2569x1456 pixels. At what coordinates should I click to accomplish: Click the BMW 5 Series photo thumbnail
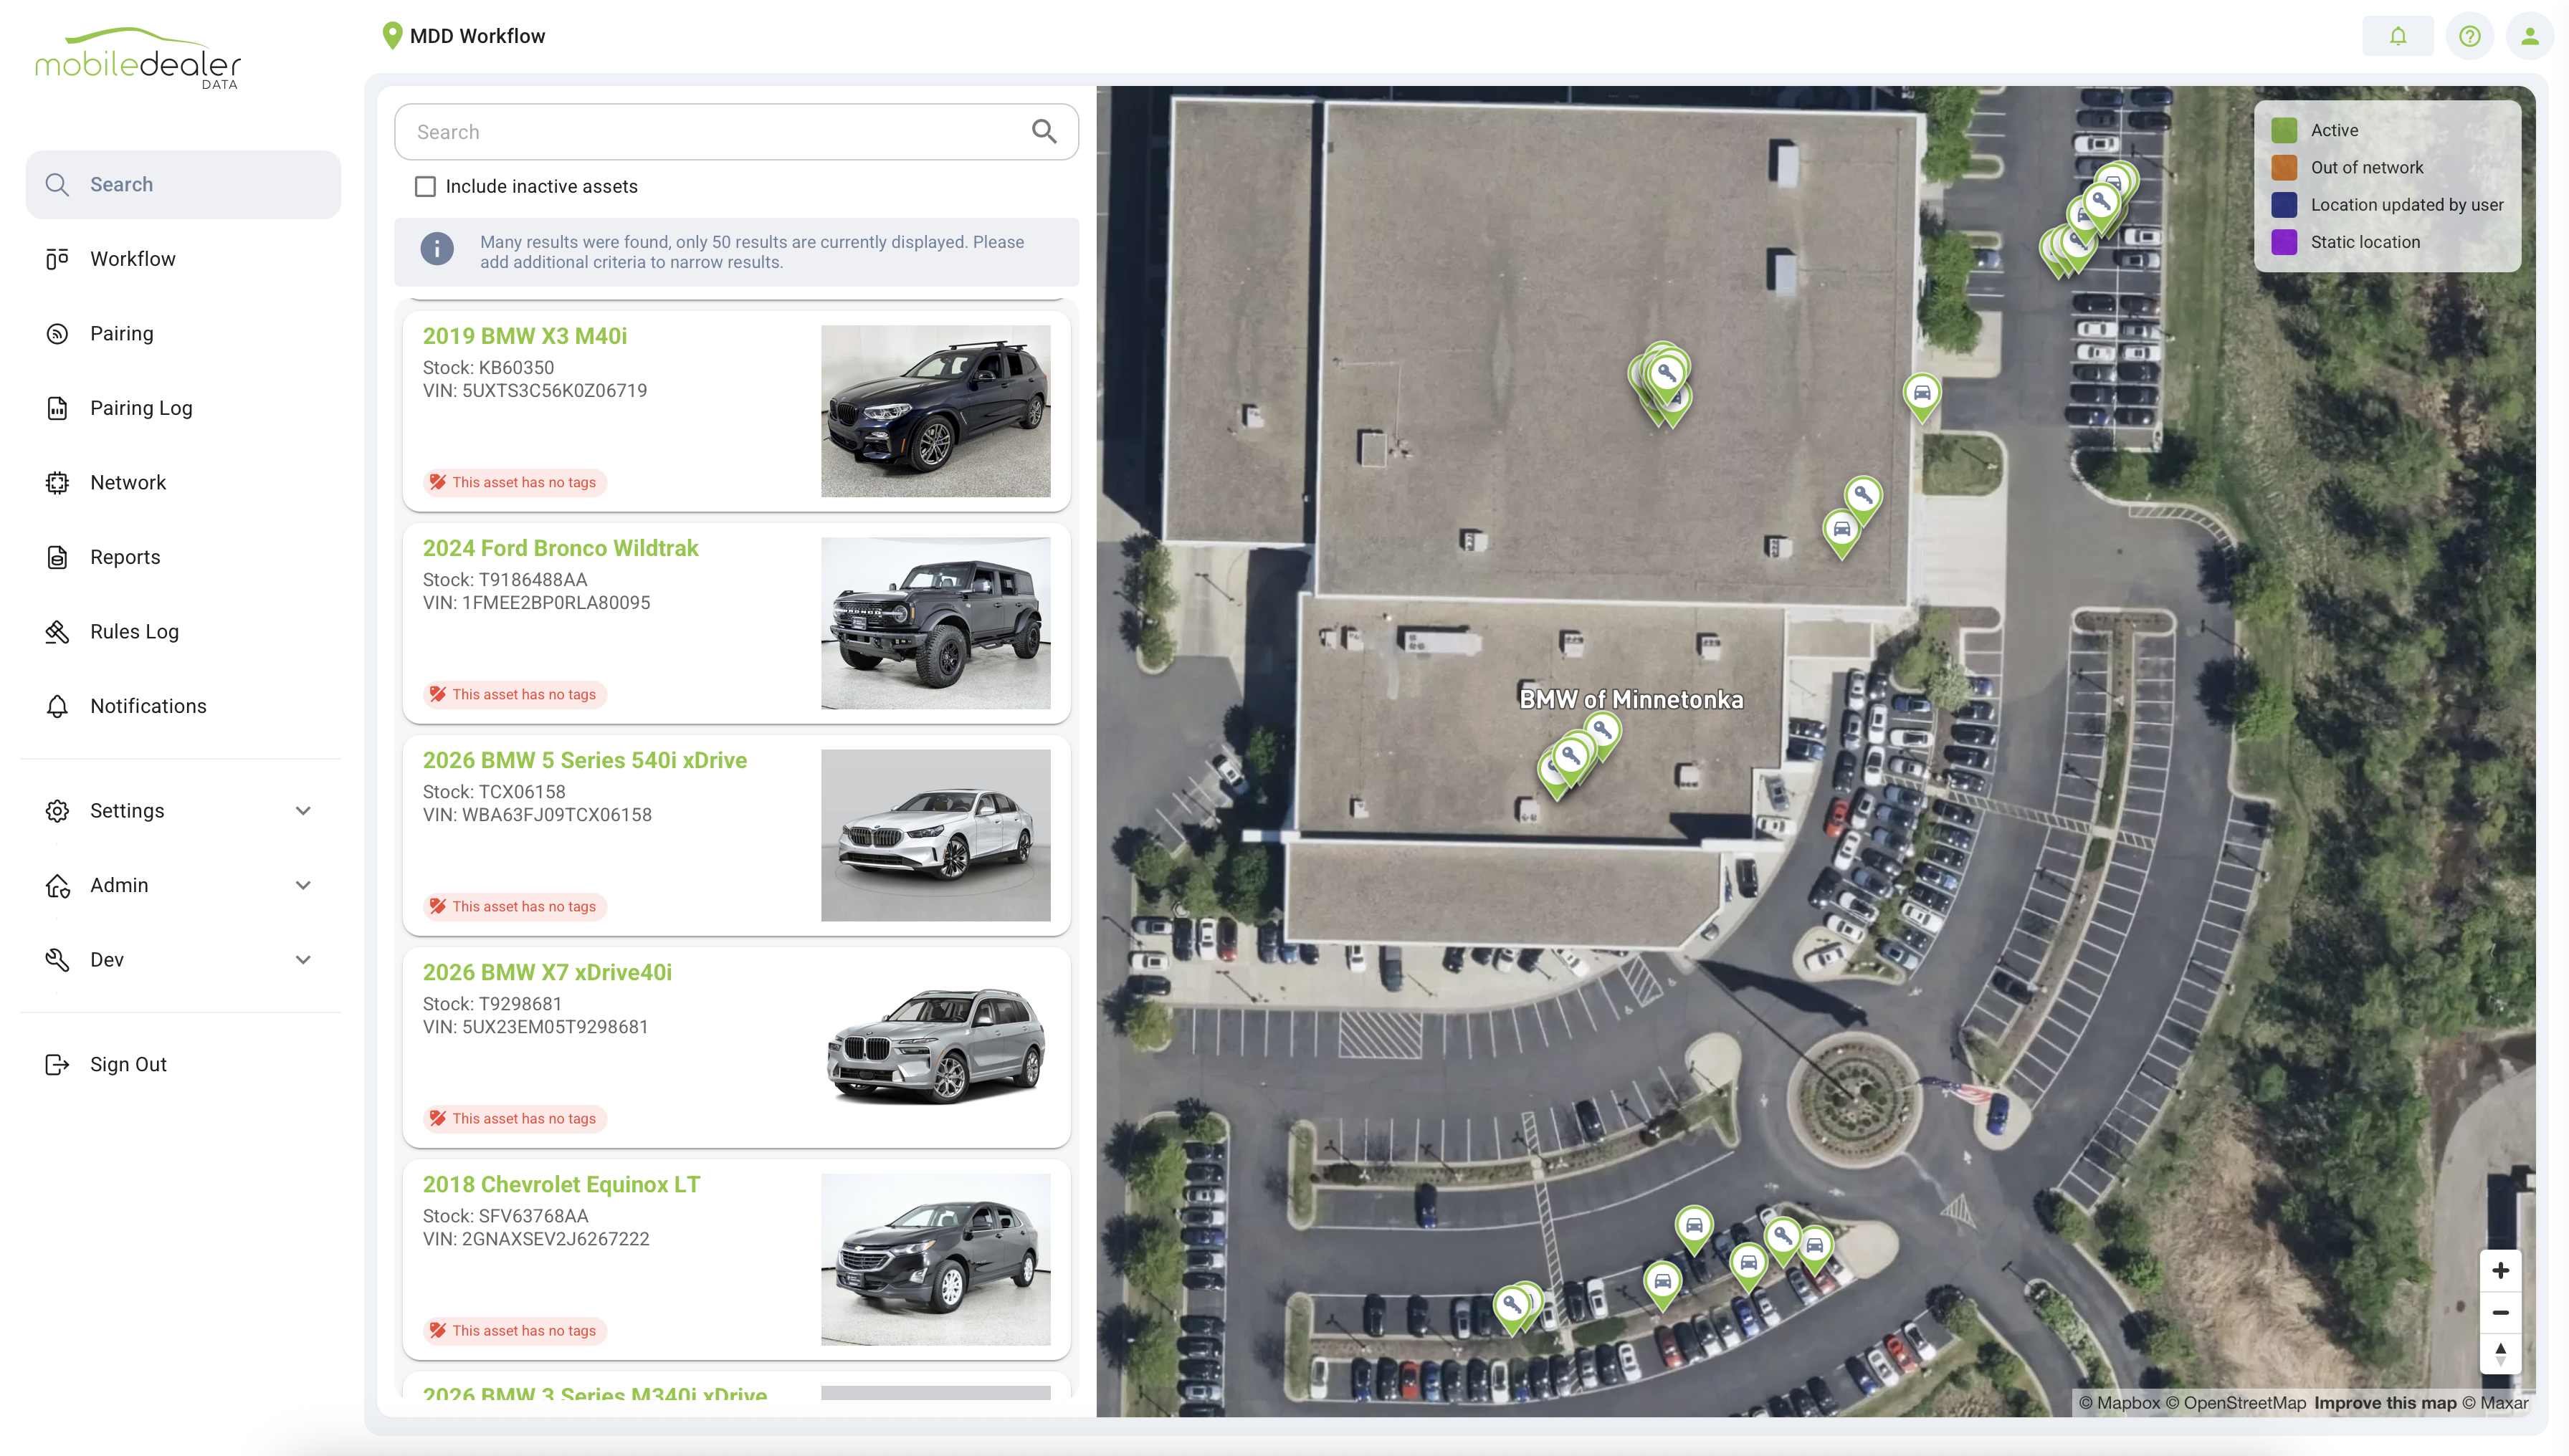tap(935, 835)
